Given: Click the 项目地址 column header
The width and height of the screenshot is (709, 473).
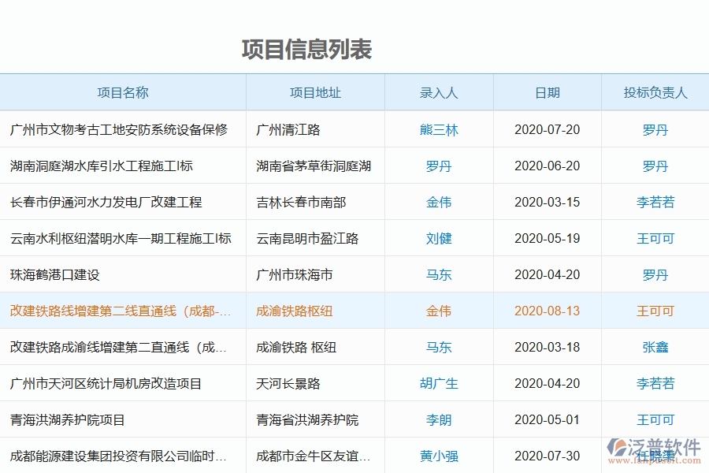Looking at the screenshot, I should pyautogui.click(x=315, y=91).
